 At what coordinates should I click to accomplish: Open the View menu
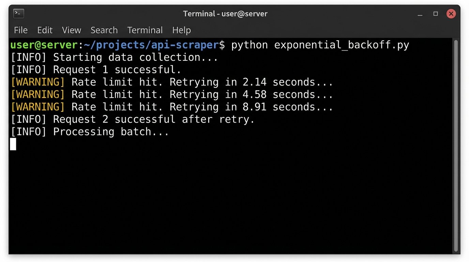coord(72,30)
